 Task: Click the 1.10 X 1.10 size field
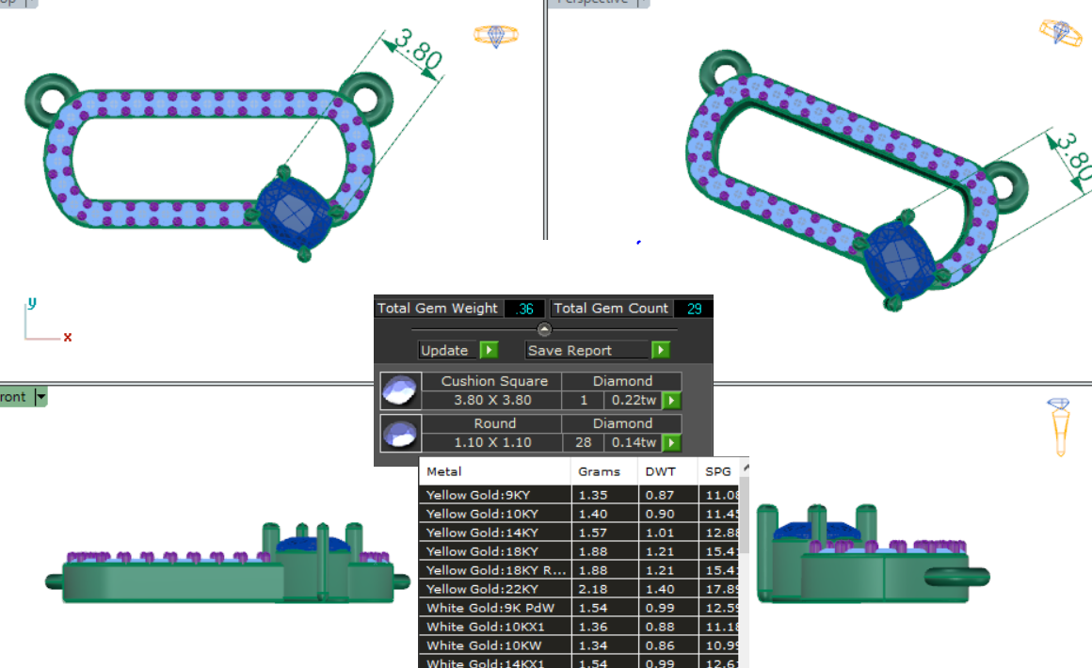tap(492, 442)
